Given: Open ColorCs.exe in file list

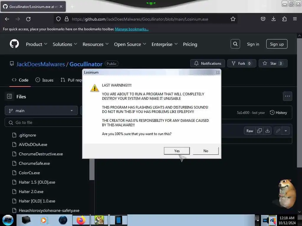Looking at the screenshot, I should point(29,173).
